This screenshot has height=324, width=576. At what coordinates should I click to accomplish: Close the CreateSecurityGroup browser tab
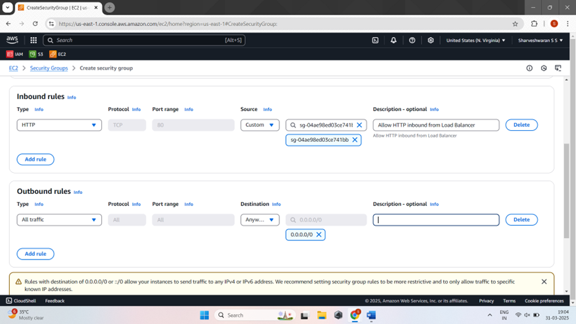click(x=96, y=8)
